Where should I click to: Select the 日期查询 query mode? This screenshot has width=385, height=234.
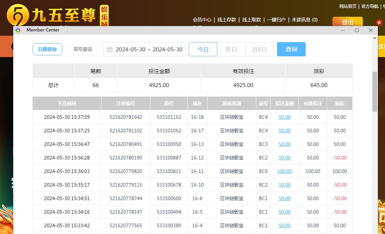pos(47,49)
